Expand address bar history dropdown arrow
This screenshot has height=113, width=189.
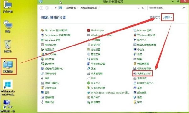[138, 8]
